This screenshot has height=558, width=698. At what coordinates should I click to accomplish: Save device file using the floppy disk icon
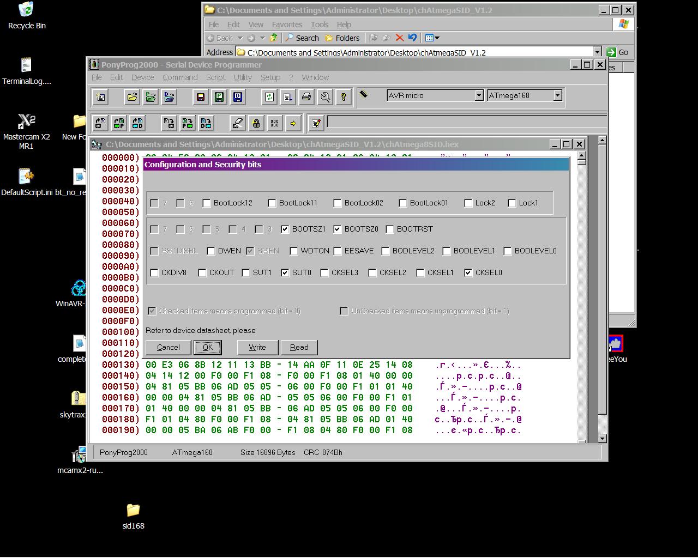pos(200,97)
